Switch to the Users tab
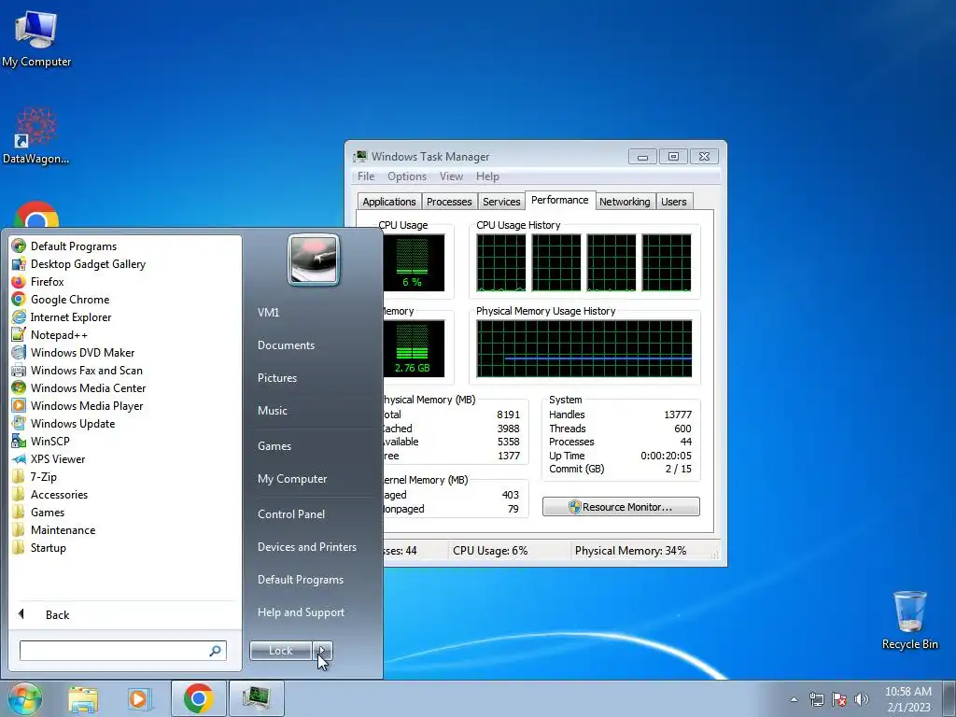The image size is (956, 717). [x=674, y=202]
